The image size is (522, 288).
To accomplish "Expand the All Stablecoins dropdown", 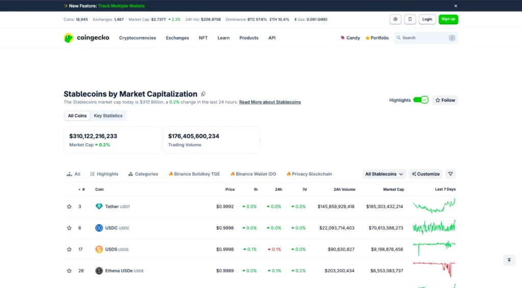I will pyautogui.click(x=384, y=174).
